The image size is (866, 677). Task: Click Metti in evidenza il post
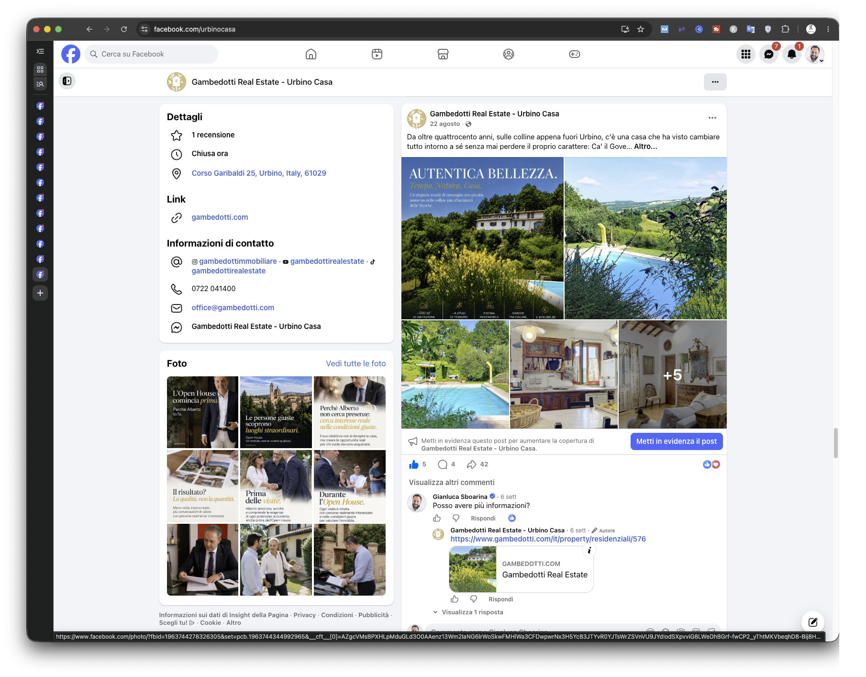[677, 441]
